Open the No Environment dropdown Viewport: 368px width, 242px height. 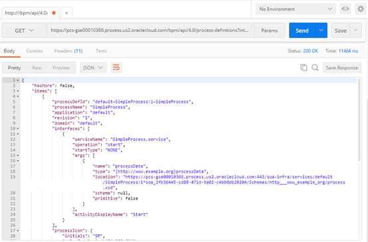point(295,9)
